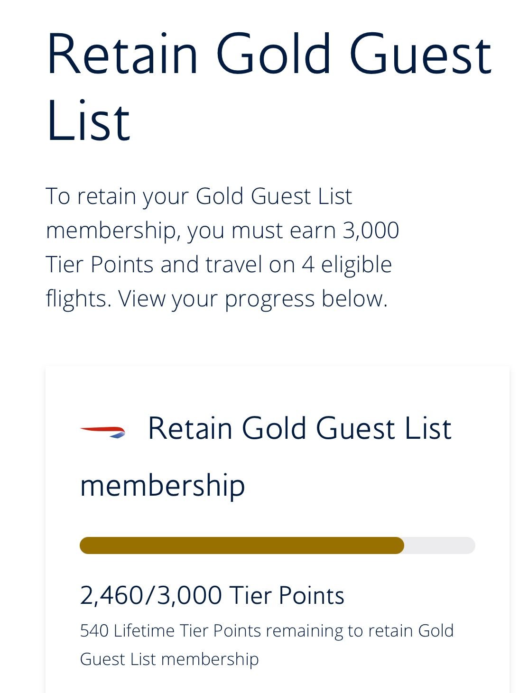This screenshot has width=519, height=693.
Task: Click the "Guest List membership" line of small print
Action: click(x=169, y=659)
